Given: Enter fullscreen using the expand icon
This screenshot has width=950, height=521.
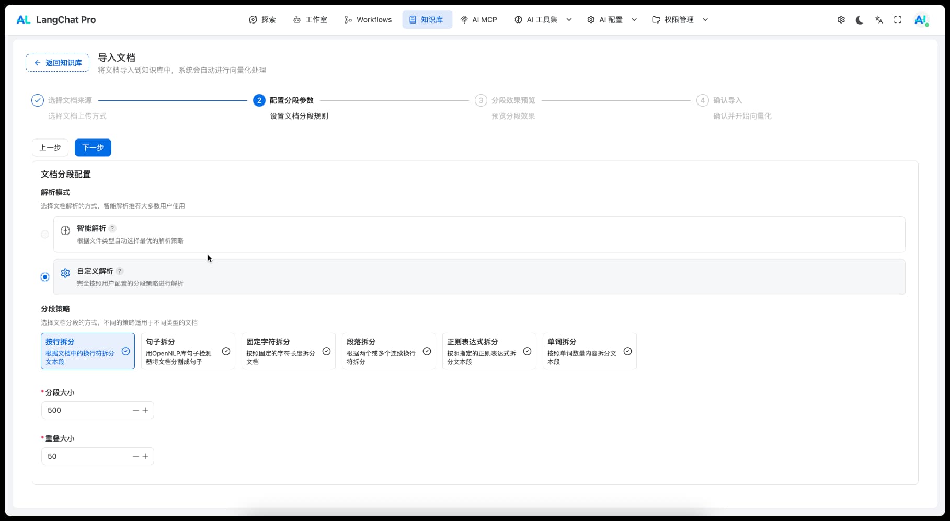Looking at the screenshot, I should [898, 20].
